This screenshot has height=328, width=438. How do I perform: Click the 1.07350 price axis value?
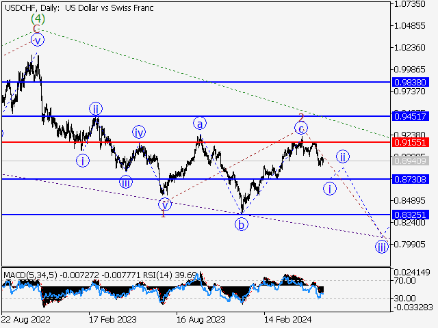(x=409, y=4)
